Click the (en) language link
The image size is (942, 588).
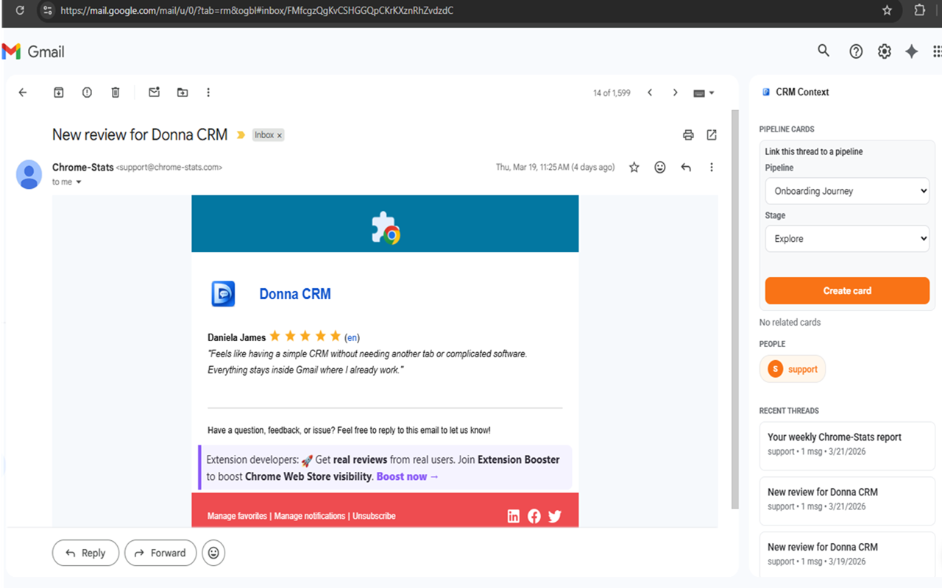pos(352,338)
